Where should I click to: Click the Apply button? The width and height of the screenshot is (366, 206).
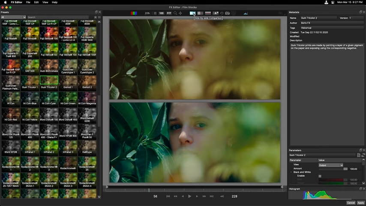361,203
